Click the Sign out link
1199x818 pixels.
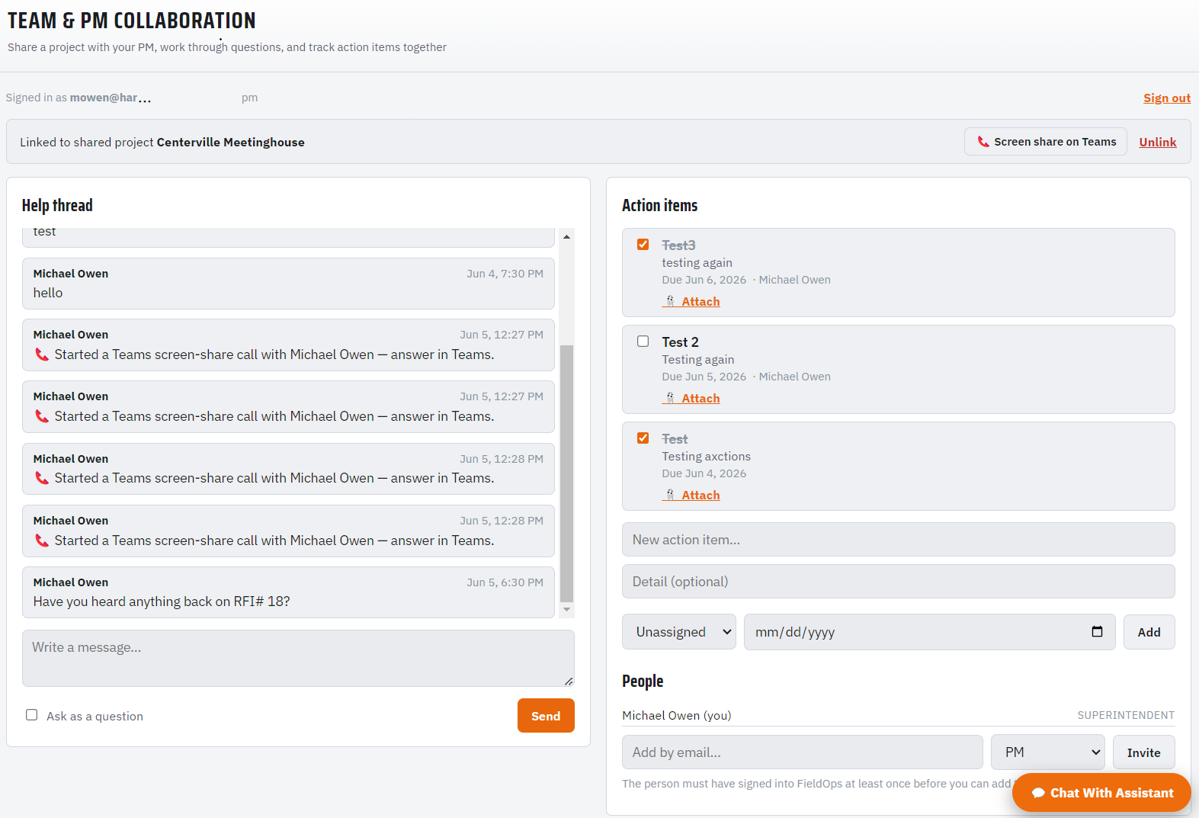coord(1167,98)
